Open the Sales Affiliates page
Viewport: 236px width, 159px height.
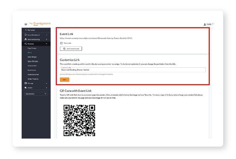pyautogui.click(x=33, y=62)
